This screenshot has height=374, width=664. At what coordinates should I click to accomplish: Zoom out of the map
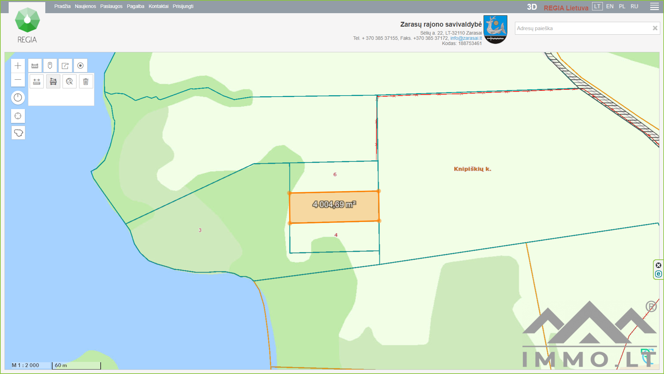point(18,80)
